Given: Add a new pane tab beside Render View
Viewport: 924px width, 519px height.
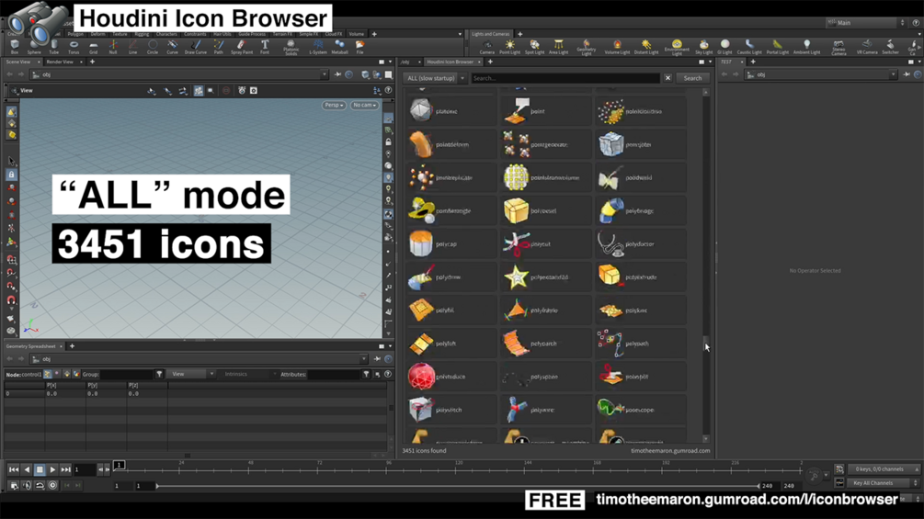Looking at the screenshot, I should click(92, 62).
